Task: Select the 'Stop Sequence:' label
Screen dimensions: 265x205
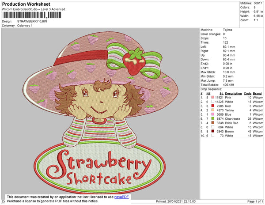Action: (211, 89)
